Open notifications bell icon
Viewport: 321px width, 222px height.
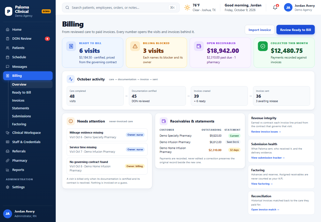[275, 8]
